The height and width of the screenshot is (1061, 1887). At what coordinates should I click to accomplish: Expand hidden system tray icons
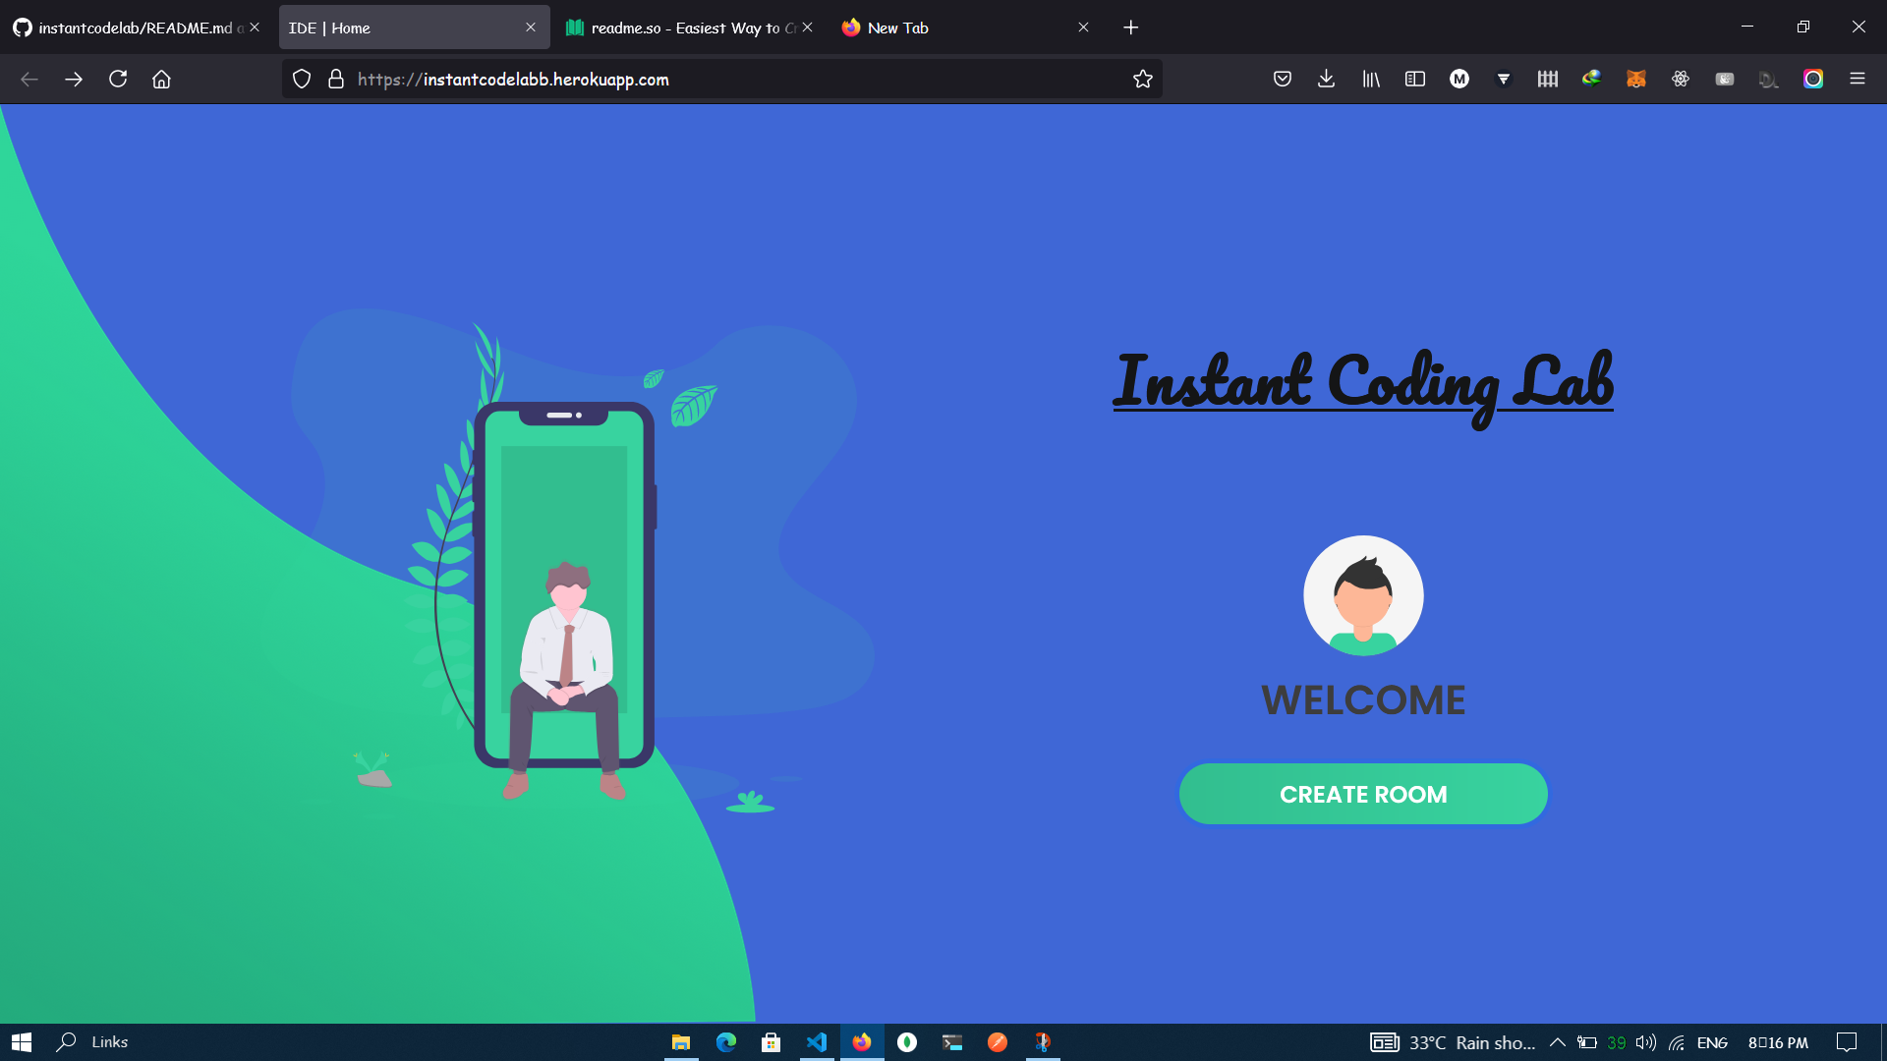point(1557,1042)
